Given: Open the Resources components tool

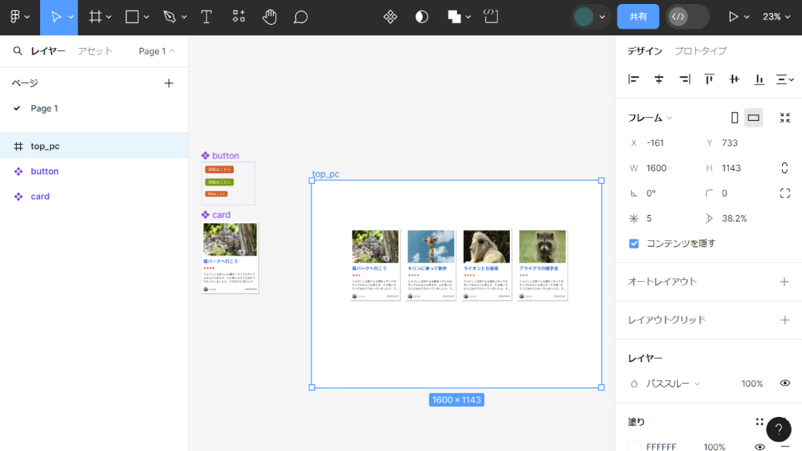Looking at the screenshot, I should point(239,17).
